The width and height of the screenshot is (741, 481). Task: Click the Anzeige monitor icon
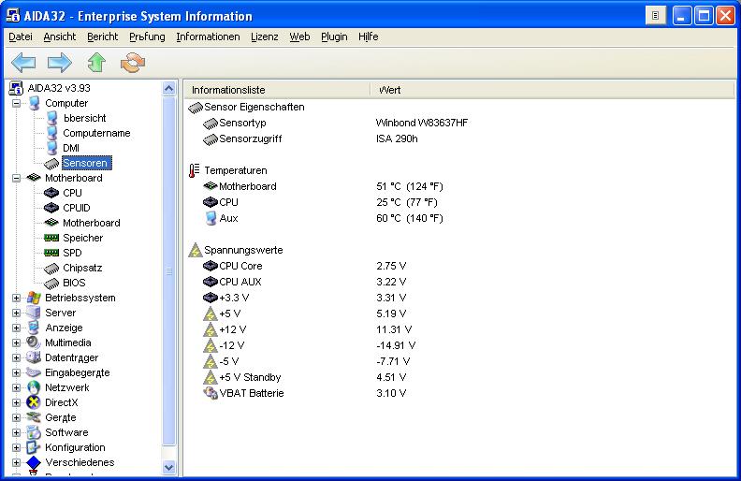[x=34, y=328]
